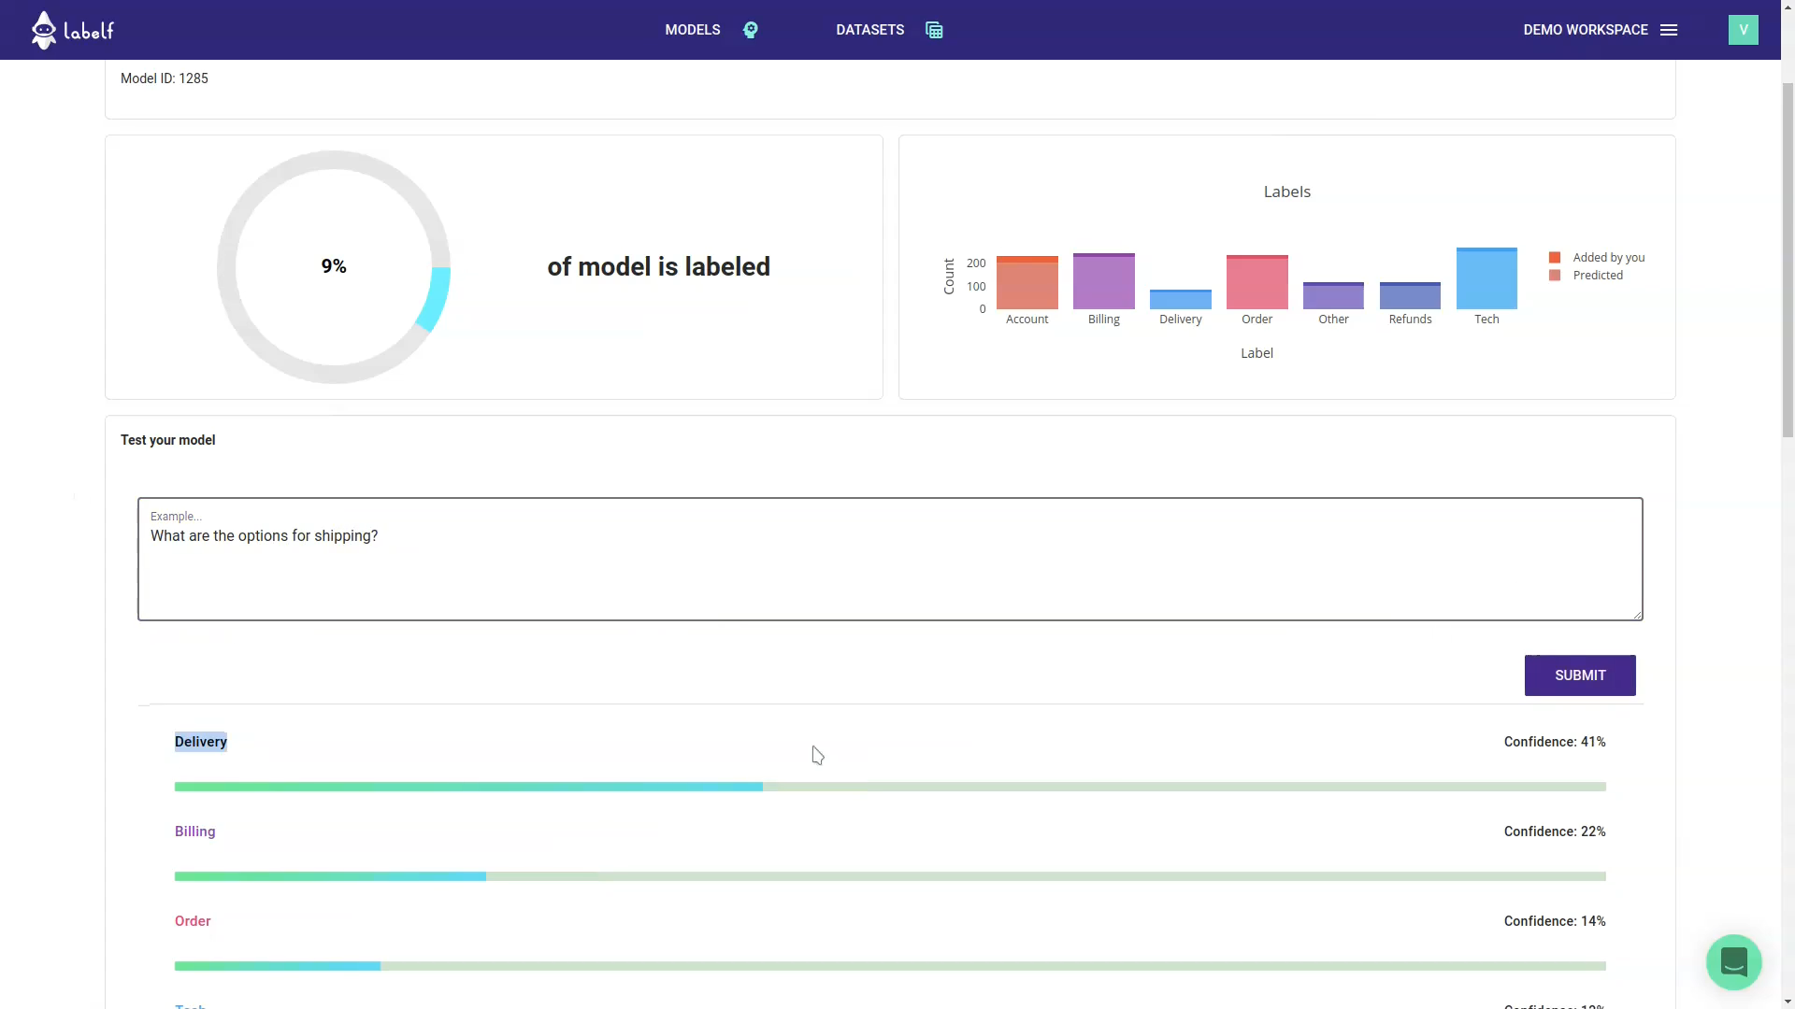1795x1009 pixels.
Task: Open the DATASETS menu item
Action: coord(869,30)
